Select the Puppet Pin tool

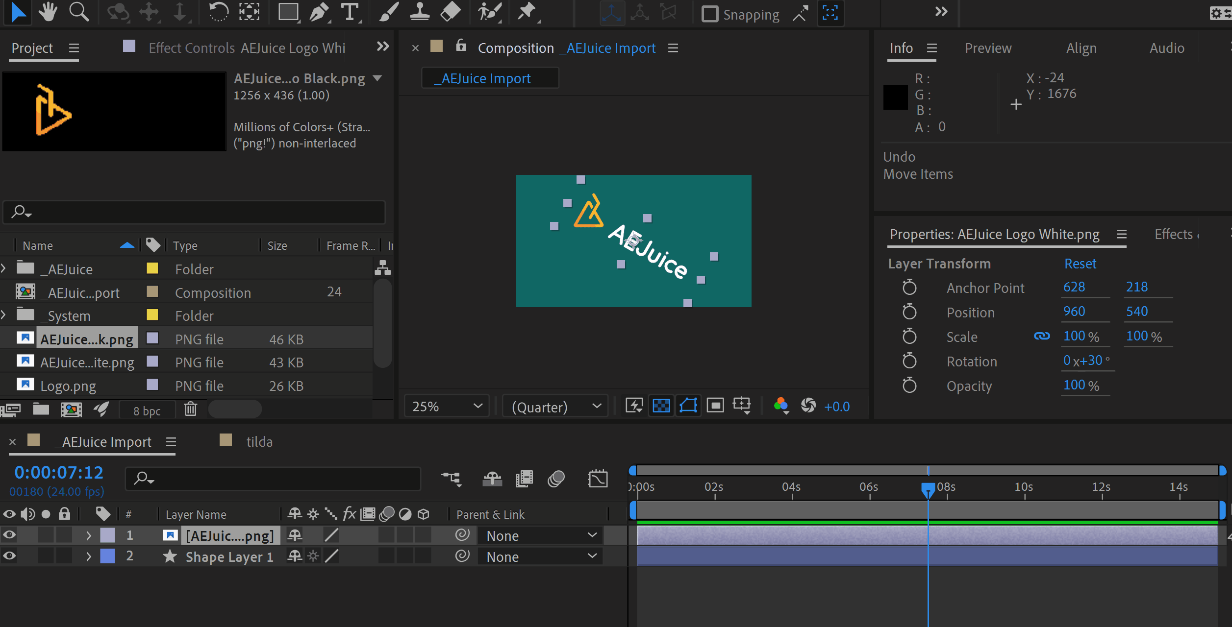click(x=527, y=12)
